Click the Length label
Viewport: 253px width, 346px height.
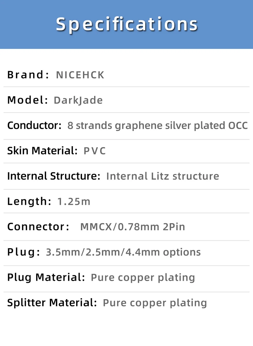click(29, 201)
